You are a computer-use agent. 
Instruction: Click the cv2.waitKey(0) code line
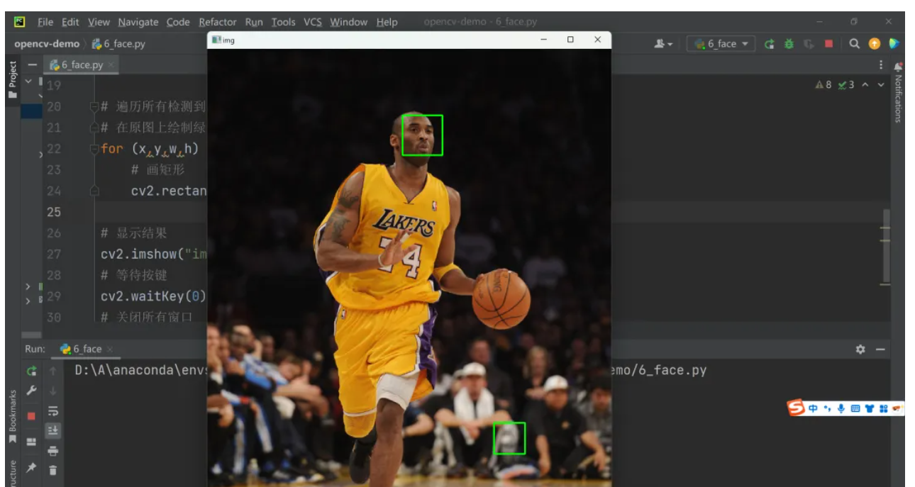152,296
